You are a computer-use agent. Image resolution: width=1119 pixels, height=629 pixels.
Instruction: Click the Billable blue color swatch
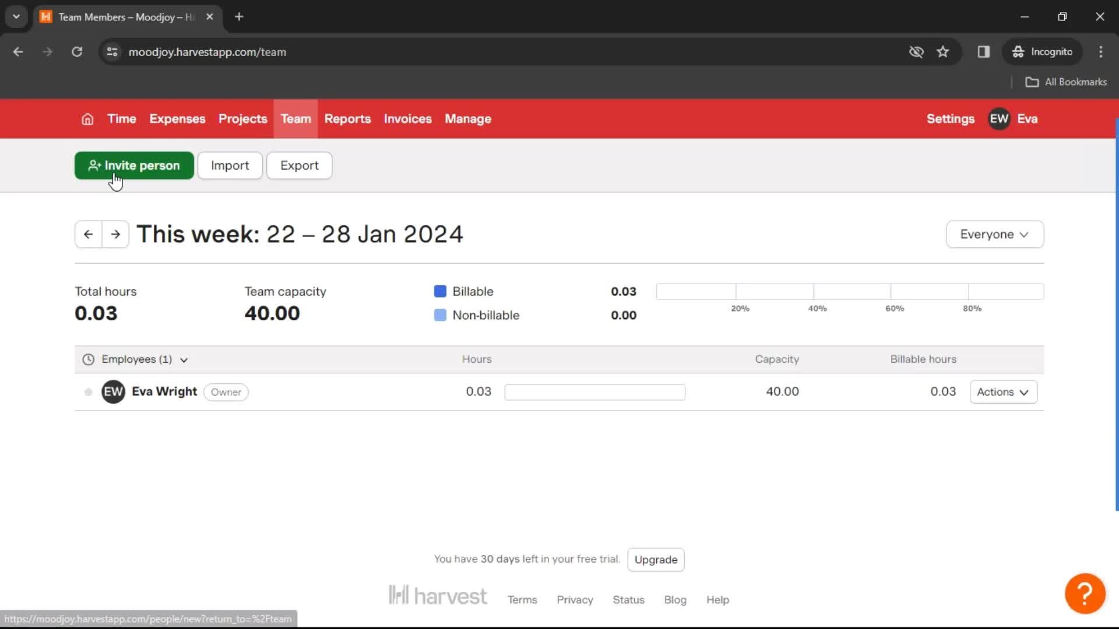click(x=440, y=291)
